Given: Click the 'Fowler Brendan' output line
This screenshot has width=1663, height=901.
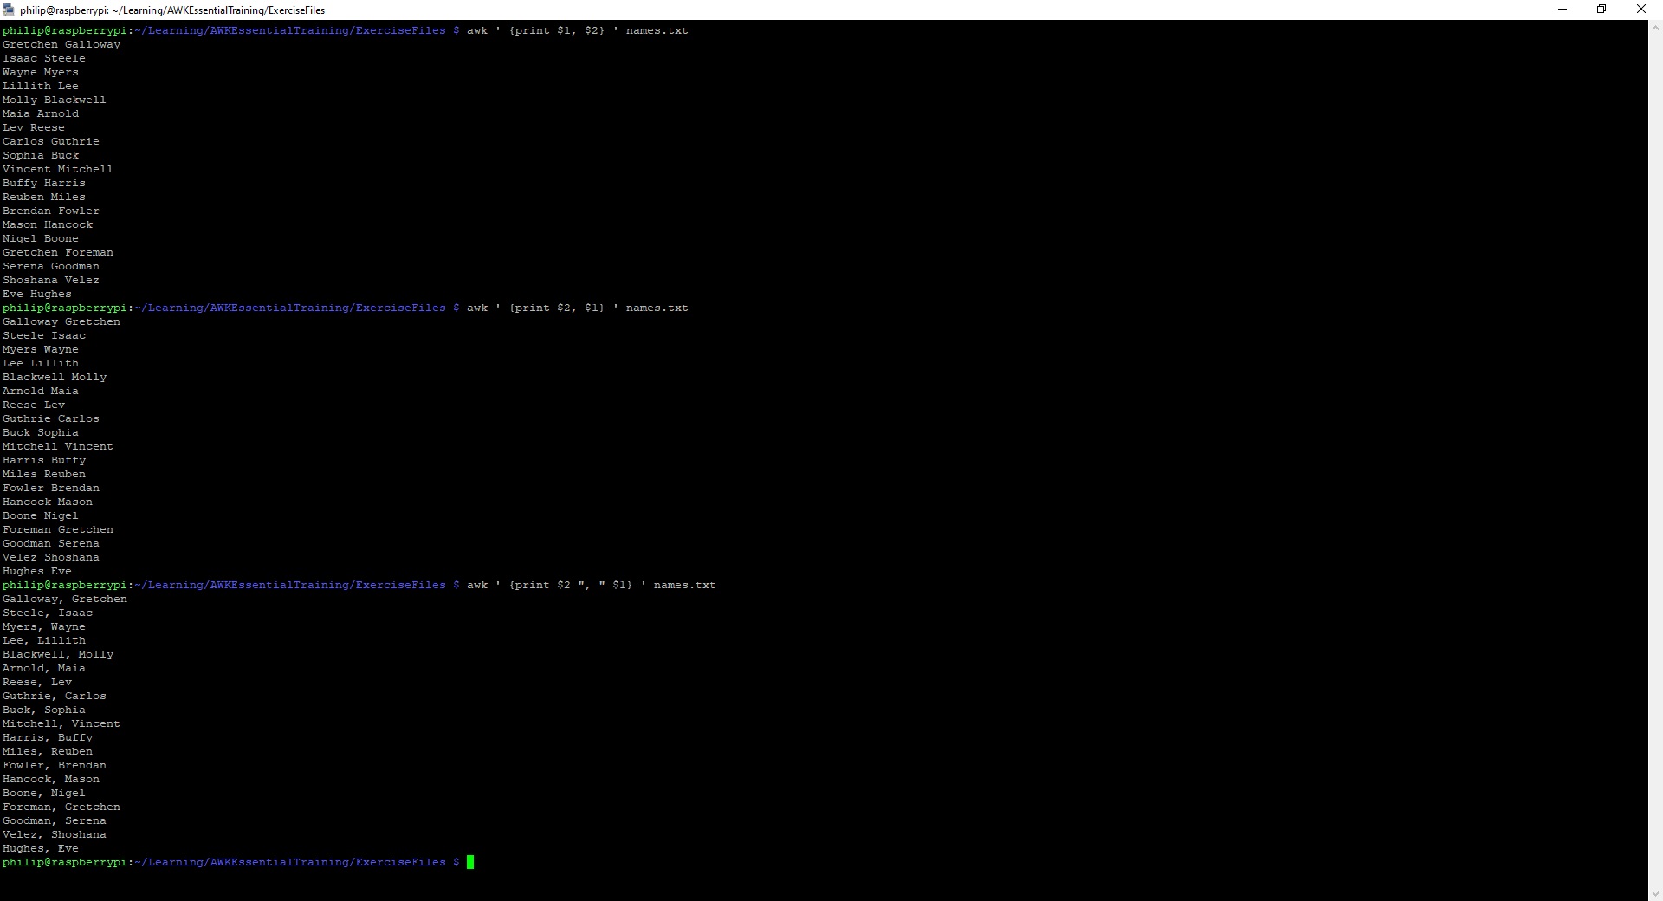Looking at the screenshot, I should click(x=51, y=488).
